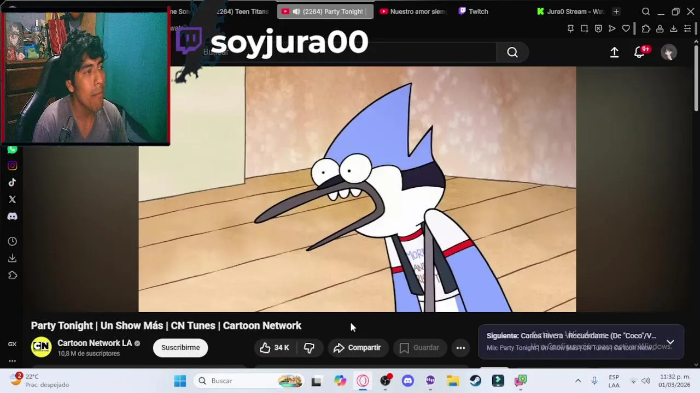Click the YouTube search input field
The image size is (700, 393).
click(x=347, y=52)
